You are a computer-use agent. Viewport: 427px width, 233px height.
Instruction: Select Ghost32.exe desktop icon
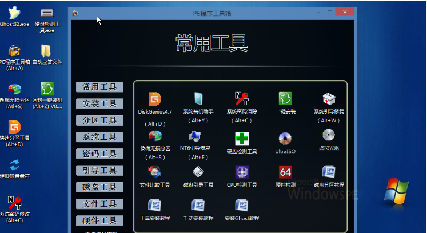tap(14, 16)
